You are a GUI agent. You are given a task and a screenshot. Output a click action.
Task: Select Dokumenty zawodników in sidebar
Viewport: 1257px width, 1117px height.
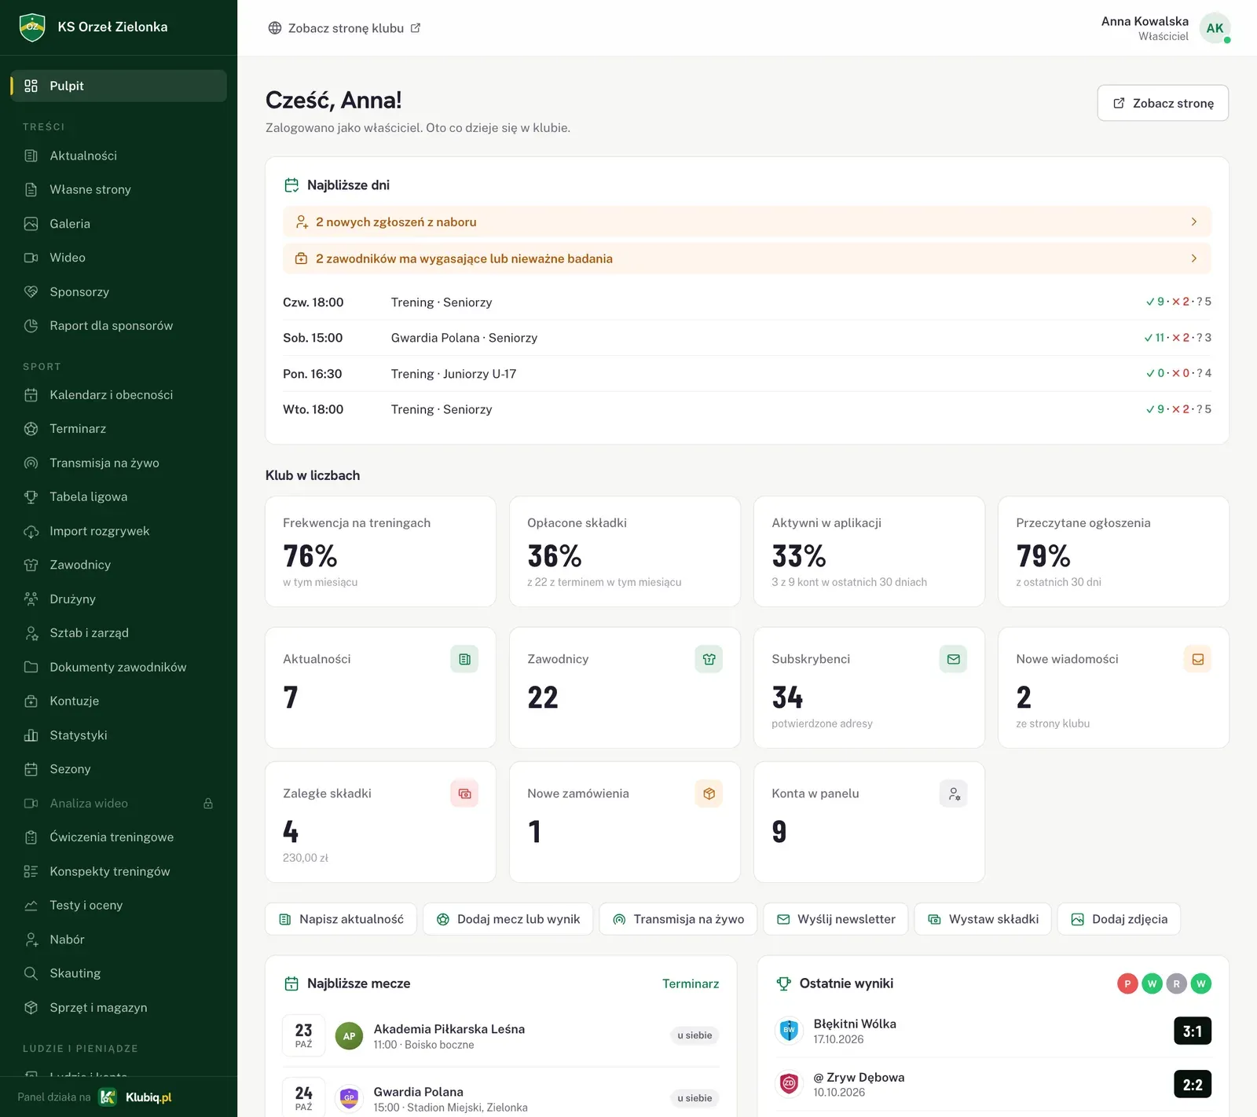(119, 667)
